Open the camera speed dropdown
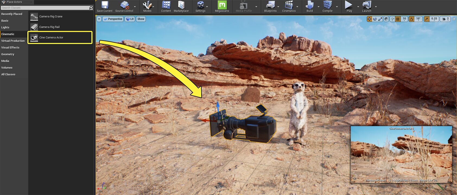 [445, 19]
